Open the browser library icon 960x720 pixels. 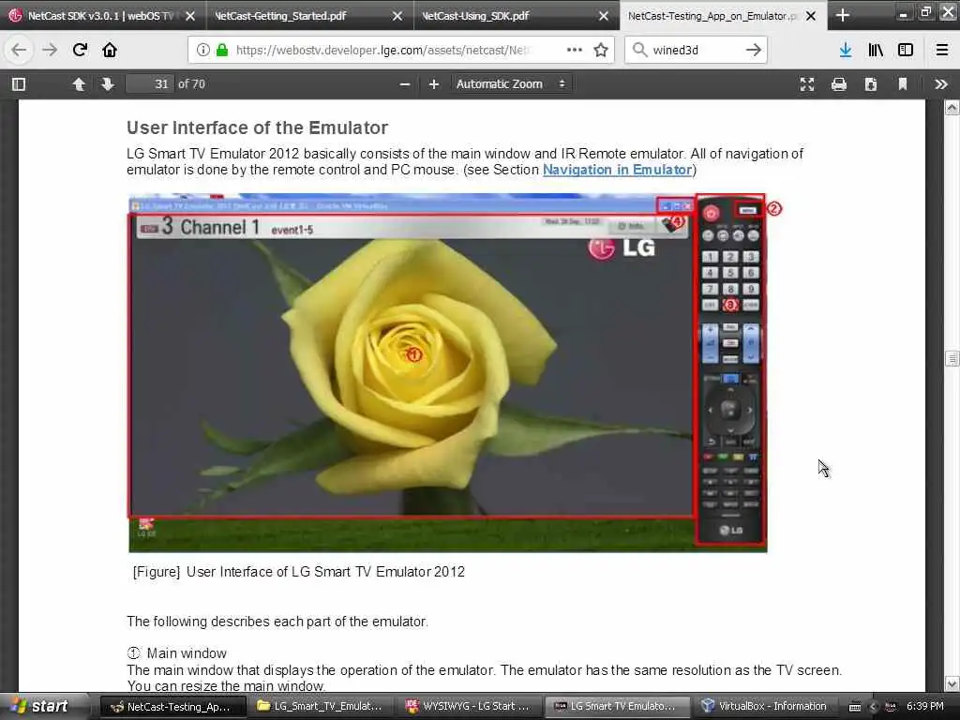876,51
